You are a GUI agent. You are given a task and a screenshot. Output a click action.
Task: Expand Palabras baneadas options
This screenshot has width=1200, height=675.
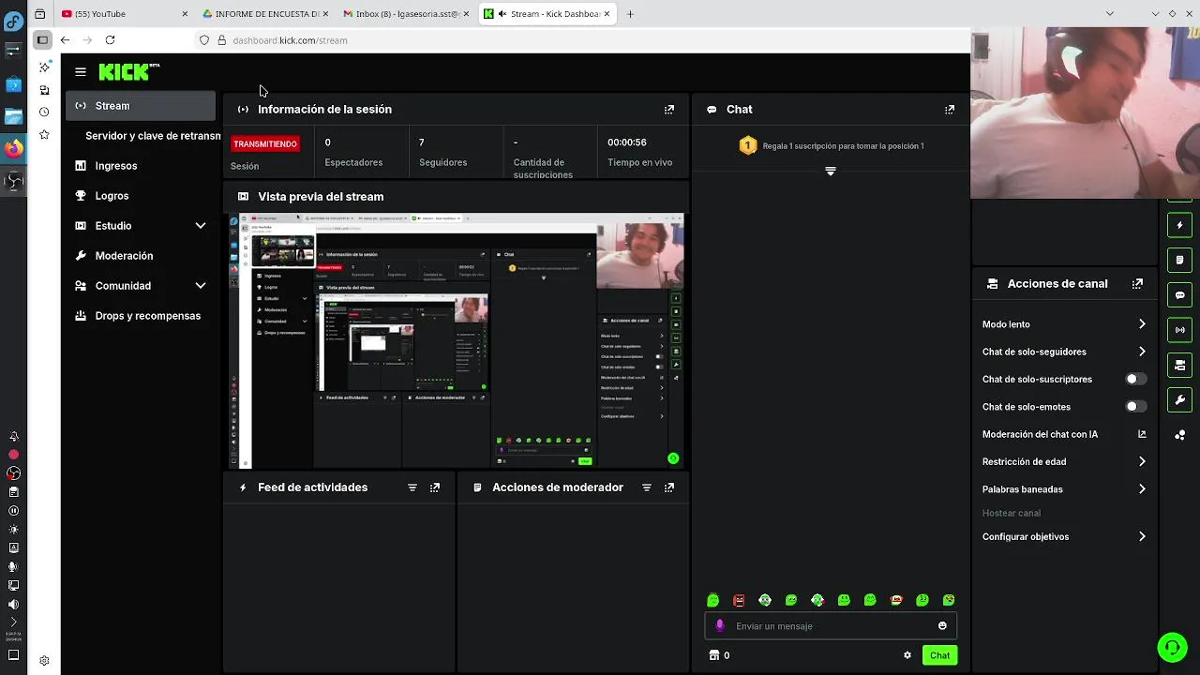click(x=1142, y=489)
